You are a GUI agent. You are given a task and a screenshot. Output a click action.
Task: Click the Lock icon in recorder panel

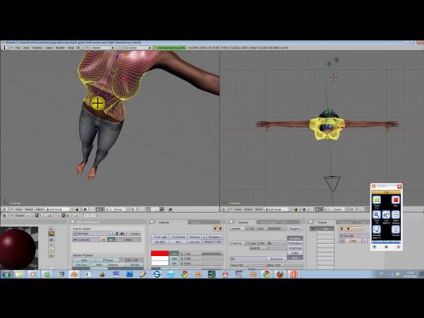tap(386, 215)
